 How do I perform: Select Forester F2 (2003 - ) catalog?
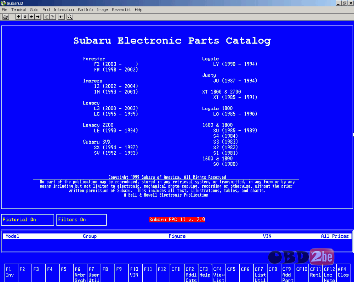pos(116,64)
